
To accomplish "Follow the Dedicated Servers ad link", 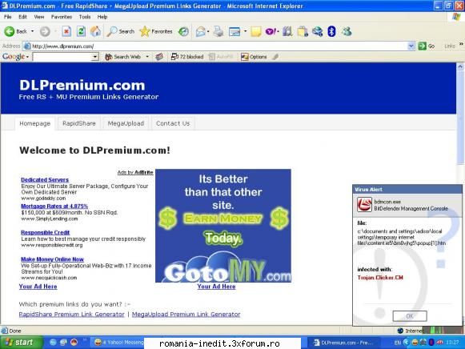I will click(45, 179).
